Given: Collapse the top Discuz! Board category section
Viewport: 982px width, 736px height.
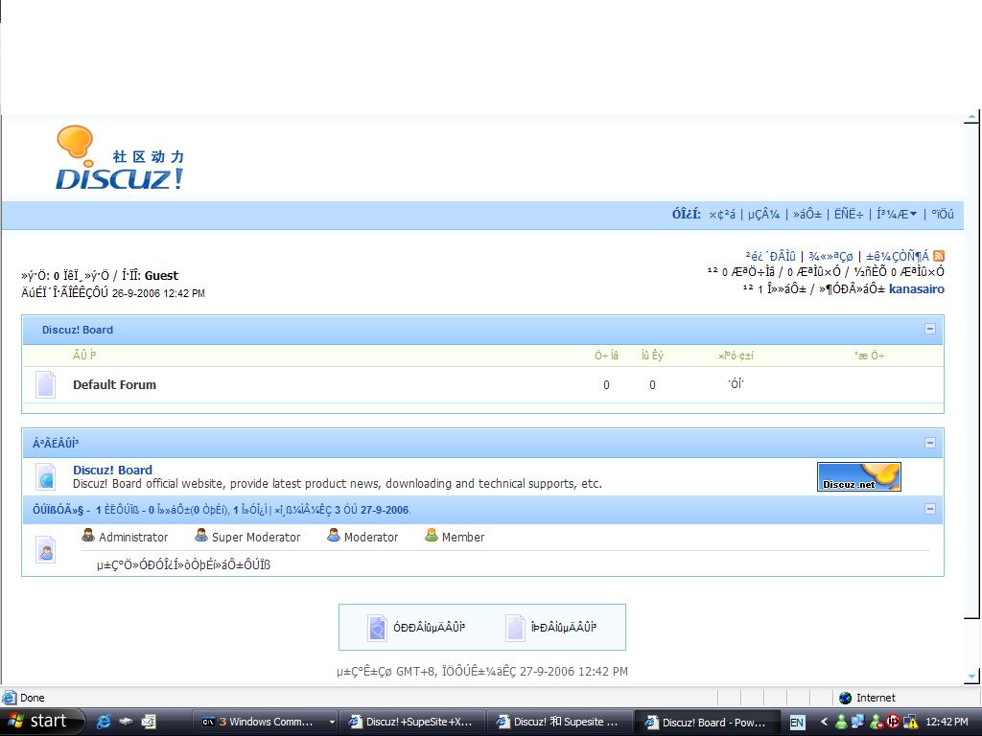Looking at the screenshot, I should click(x=930, y=330).
